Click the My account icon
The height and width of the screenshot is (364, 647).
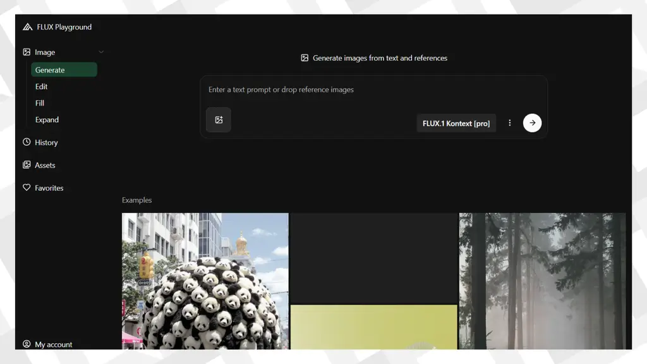coord(26,344)
